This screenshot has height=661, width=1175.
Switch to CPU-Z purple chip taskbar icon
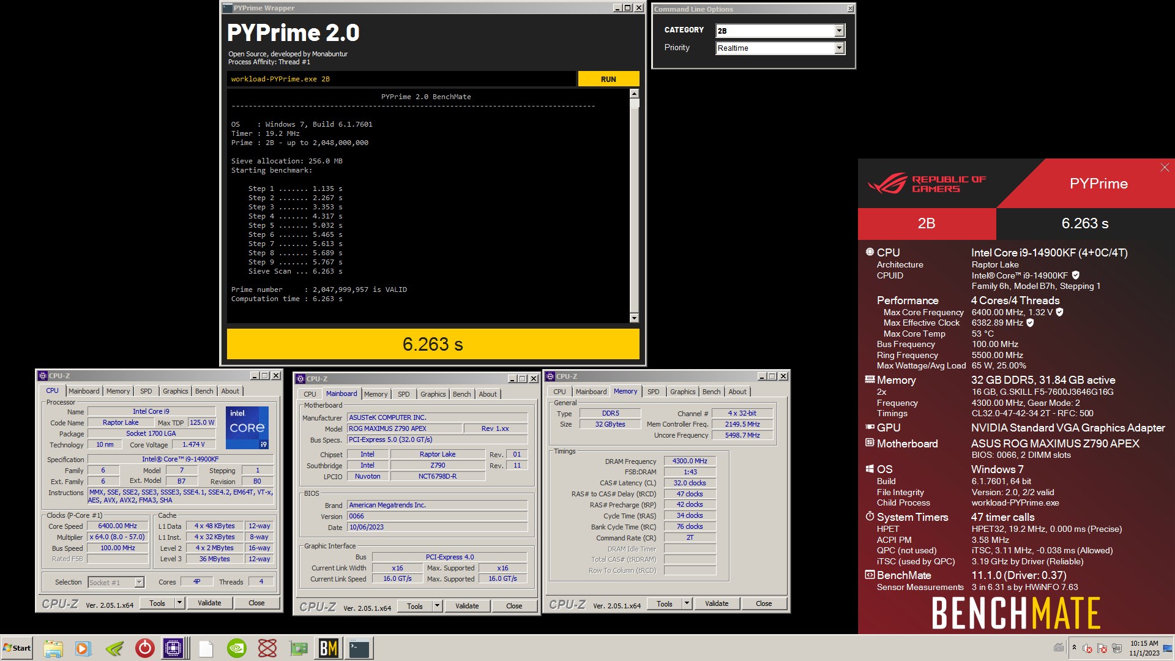(x=173, y=648)
